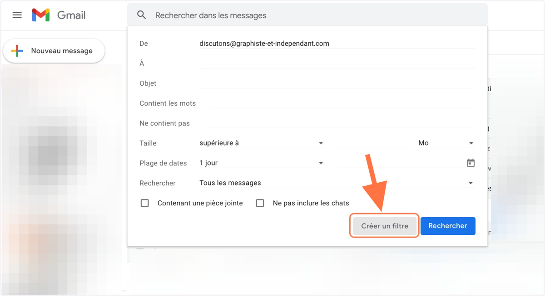Click the De sender email field
The height and width of the screenshot is (296, 545).
tap(337, 44)
